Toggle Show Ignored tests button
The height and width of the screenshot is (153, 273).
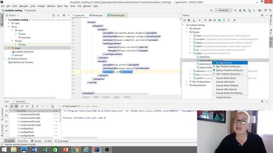tap(16, 106)
